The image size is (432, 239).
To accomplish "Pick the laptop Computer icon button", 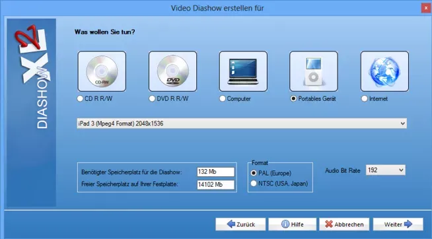I will [x=243, y=71].
